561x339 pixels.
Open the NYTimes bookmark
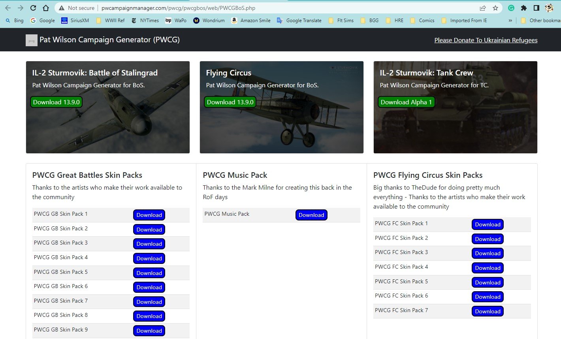click(x=145, y=21)
